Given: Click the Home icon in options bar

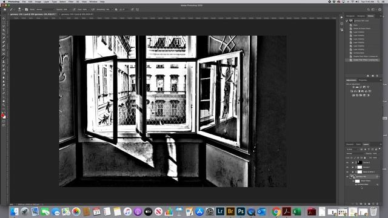Looking at the screenshot, I should (4, 10).
